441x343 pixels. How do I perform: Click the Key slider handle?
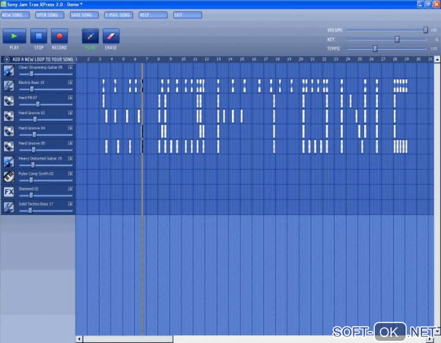click(x=397, y=39)
